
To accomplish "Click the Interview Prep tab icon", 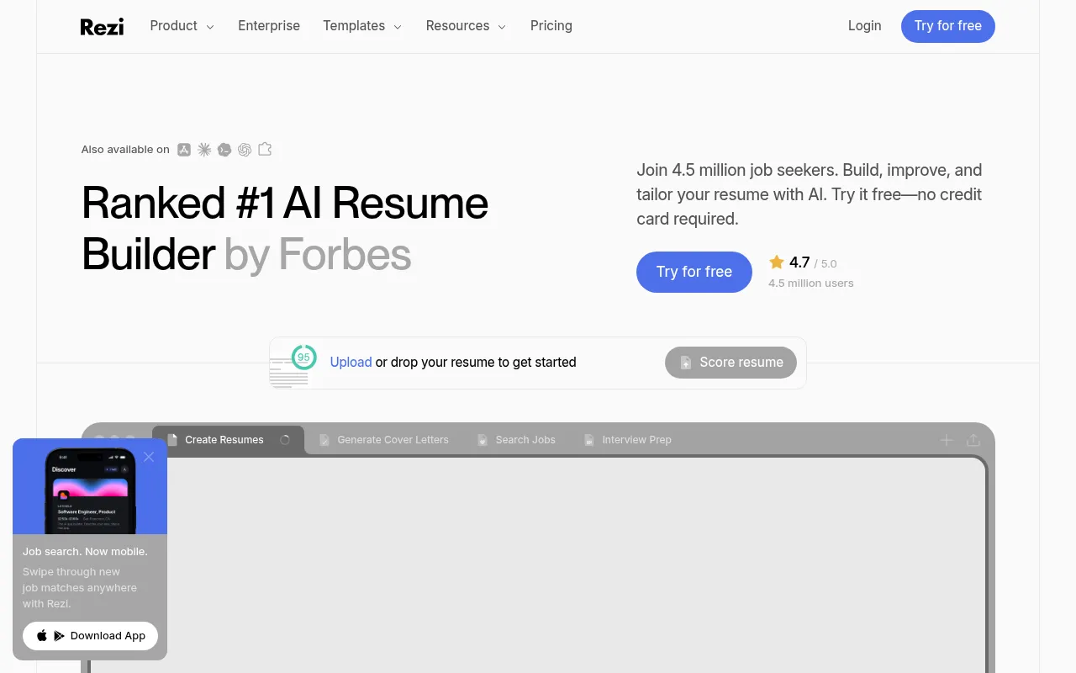I will tap(589, 440).
